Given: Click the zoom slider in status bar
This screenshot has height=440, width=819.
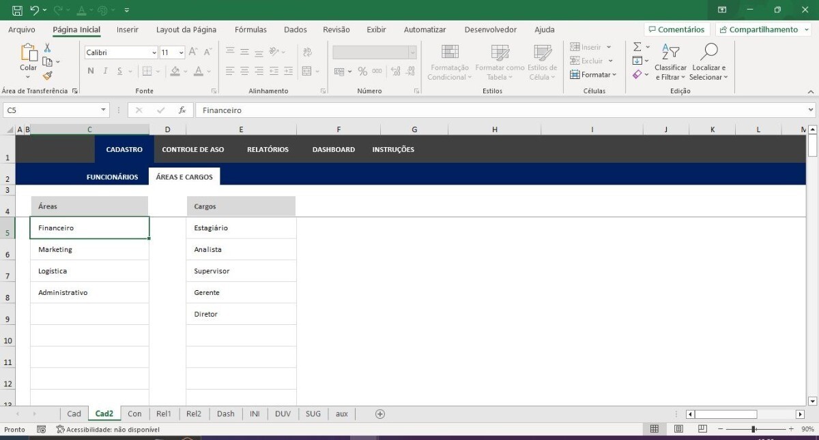Looking at the screenshot, I should click(x=753, y=429).
